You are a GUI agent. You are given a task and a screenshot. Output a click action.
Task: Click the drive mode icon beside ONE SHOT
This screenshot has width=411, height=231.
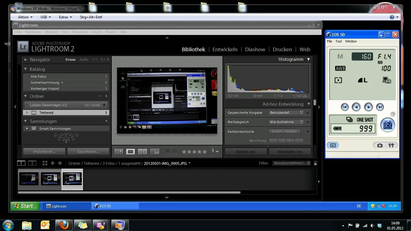[349, 120]
